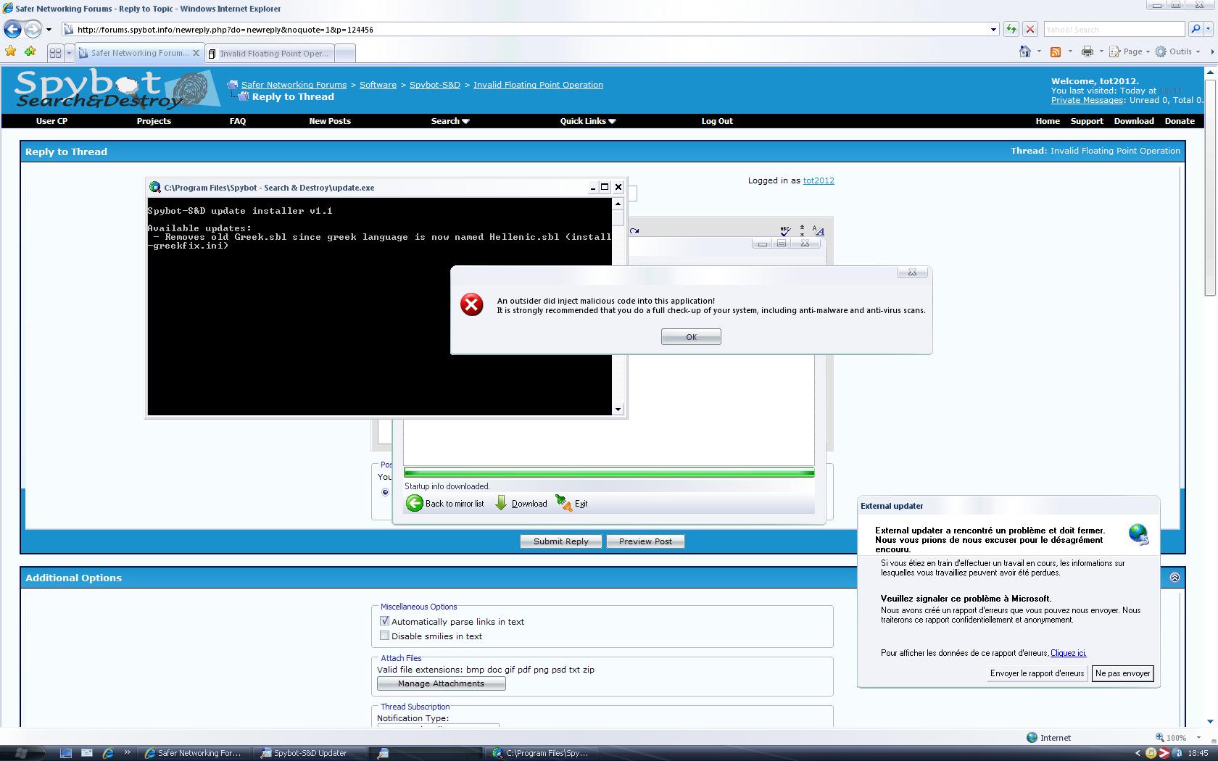Enable Automatically parse links in text

(385, 621)
